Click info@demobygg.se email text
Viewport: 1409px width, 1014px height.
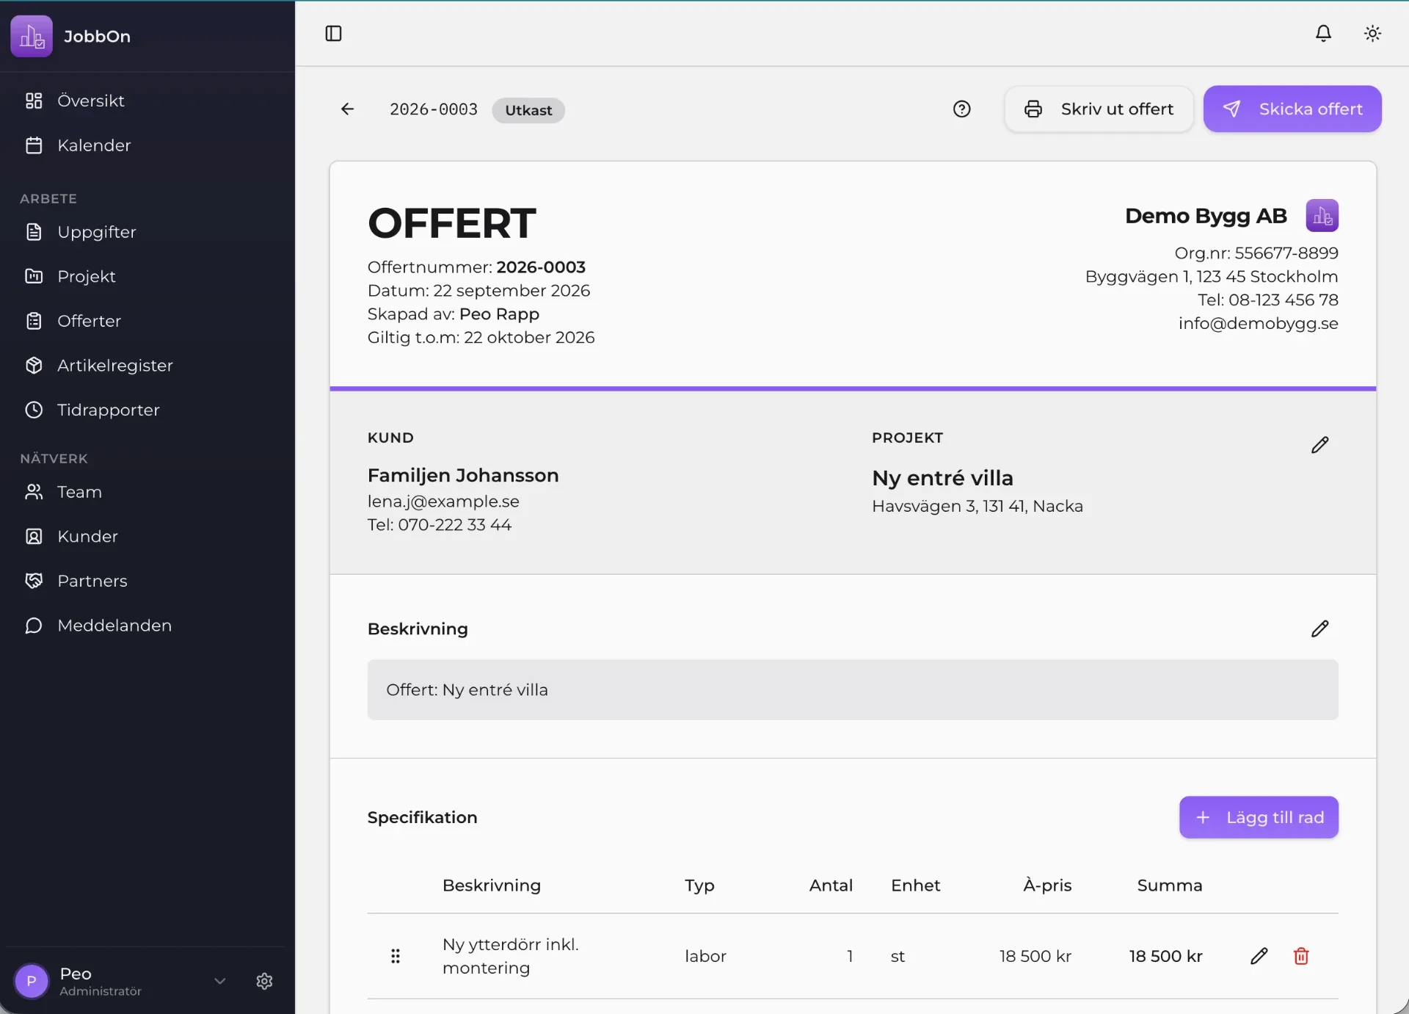click(x=1258, y=324)
